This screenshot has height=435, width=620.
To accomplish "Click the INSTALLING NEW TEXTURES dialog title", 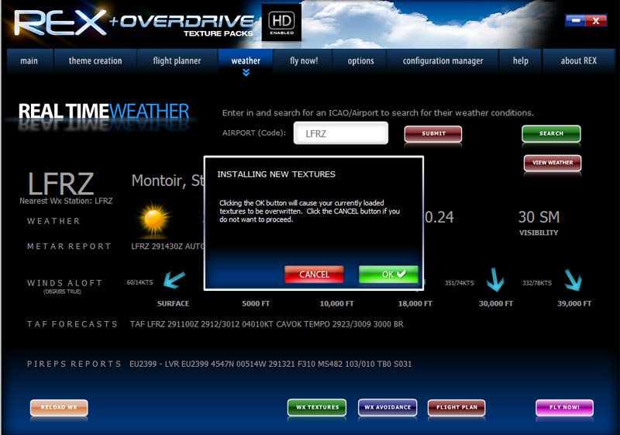I will [x=276, y=174].
